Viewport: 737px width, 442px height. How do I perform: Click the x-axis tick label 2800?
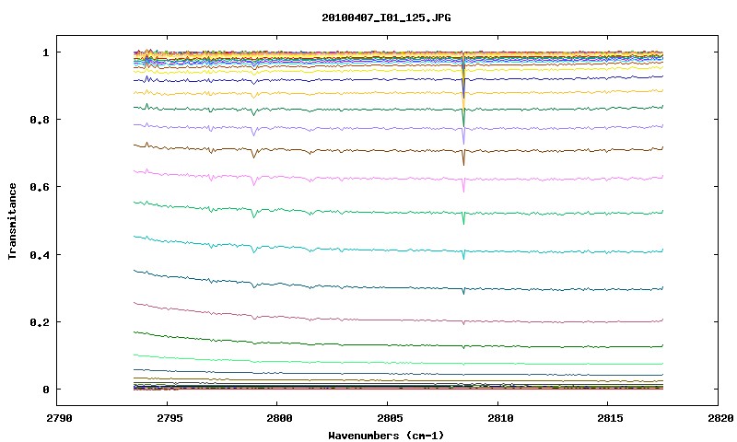pyautogui.click(x=278, y=418)
